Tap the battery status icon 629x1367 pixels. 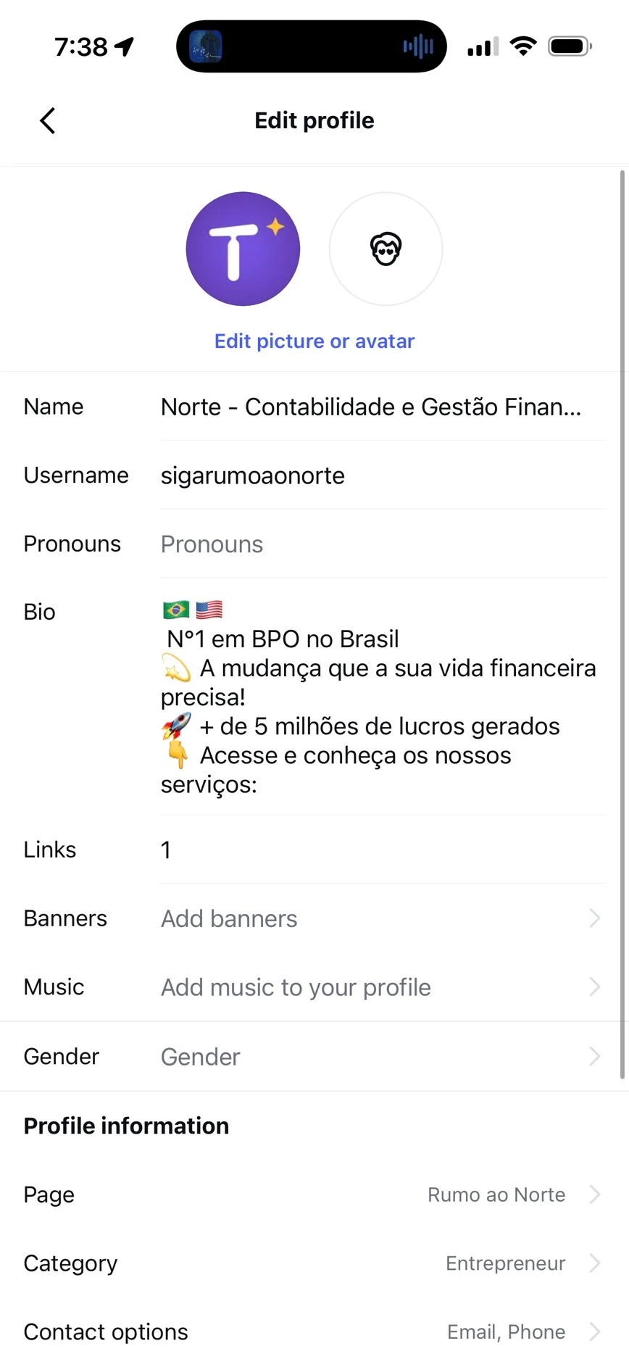[570, 46]
